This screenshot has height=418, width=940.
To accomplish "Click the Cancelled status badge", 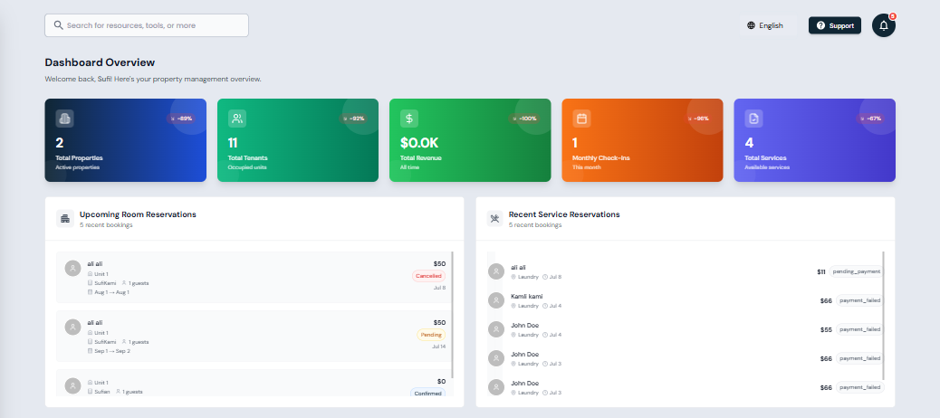I will tap(428, 276).
